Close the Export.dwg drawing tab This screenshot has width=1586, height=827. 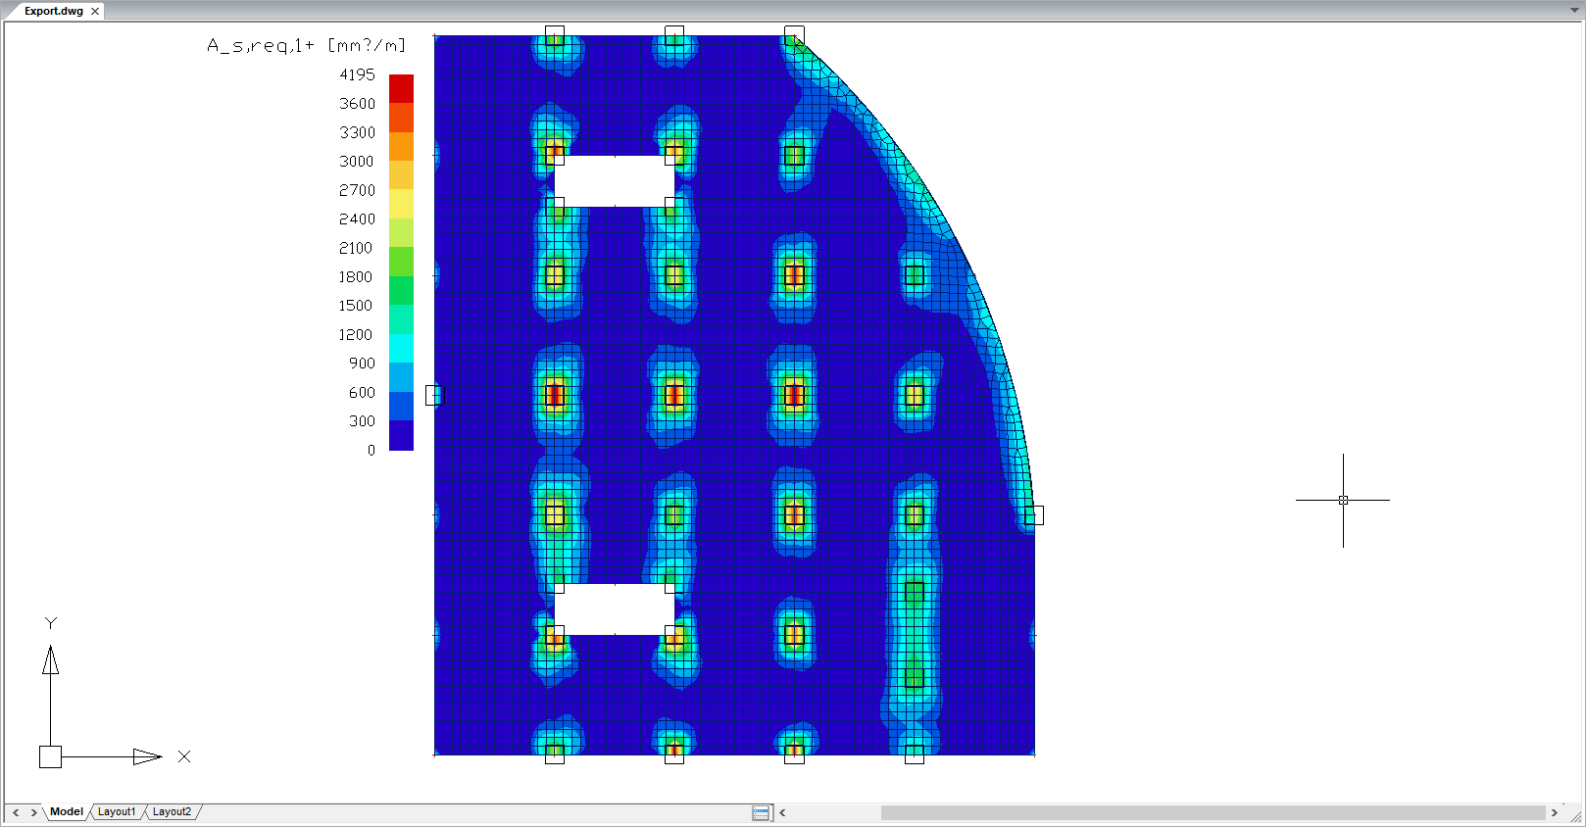(x=95, y=12)
